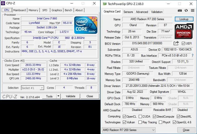Screen dimensions: 197x134
Task: Select the CPU tab in CPU-Z
Action: click(7, 10)
